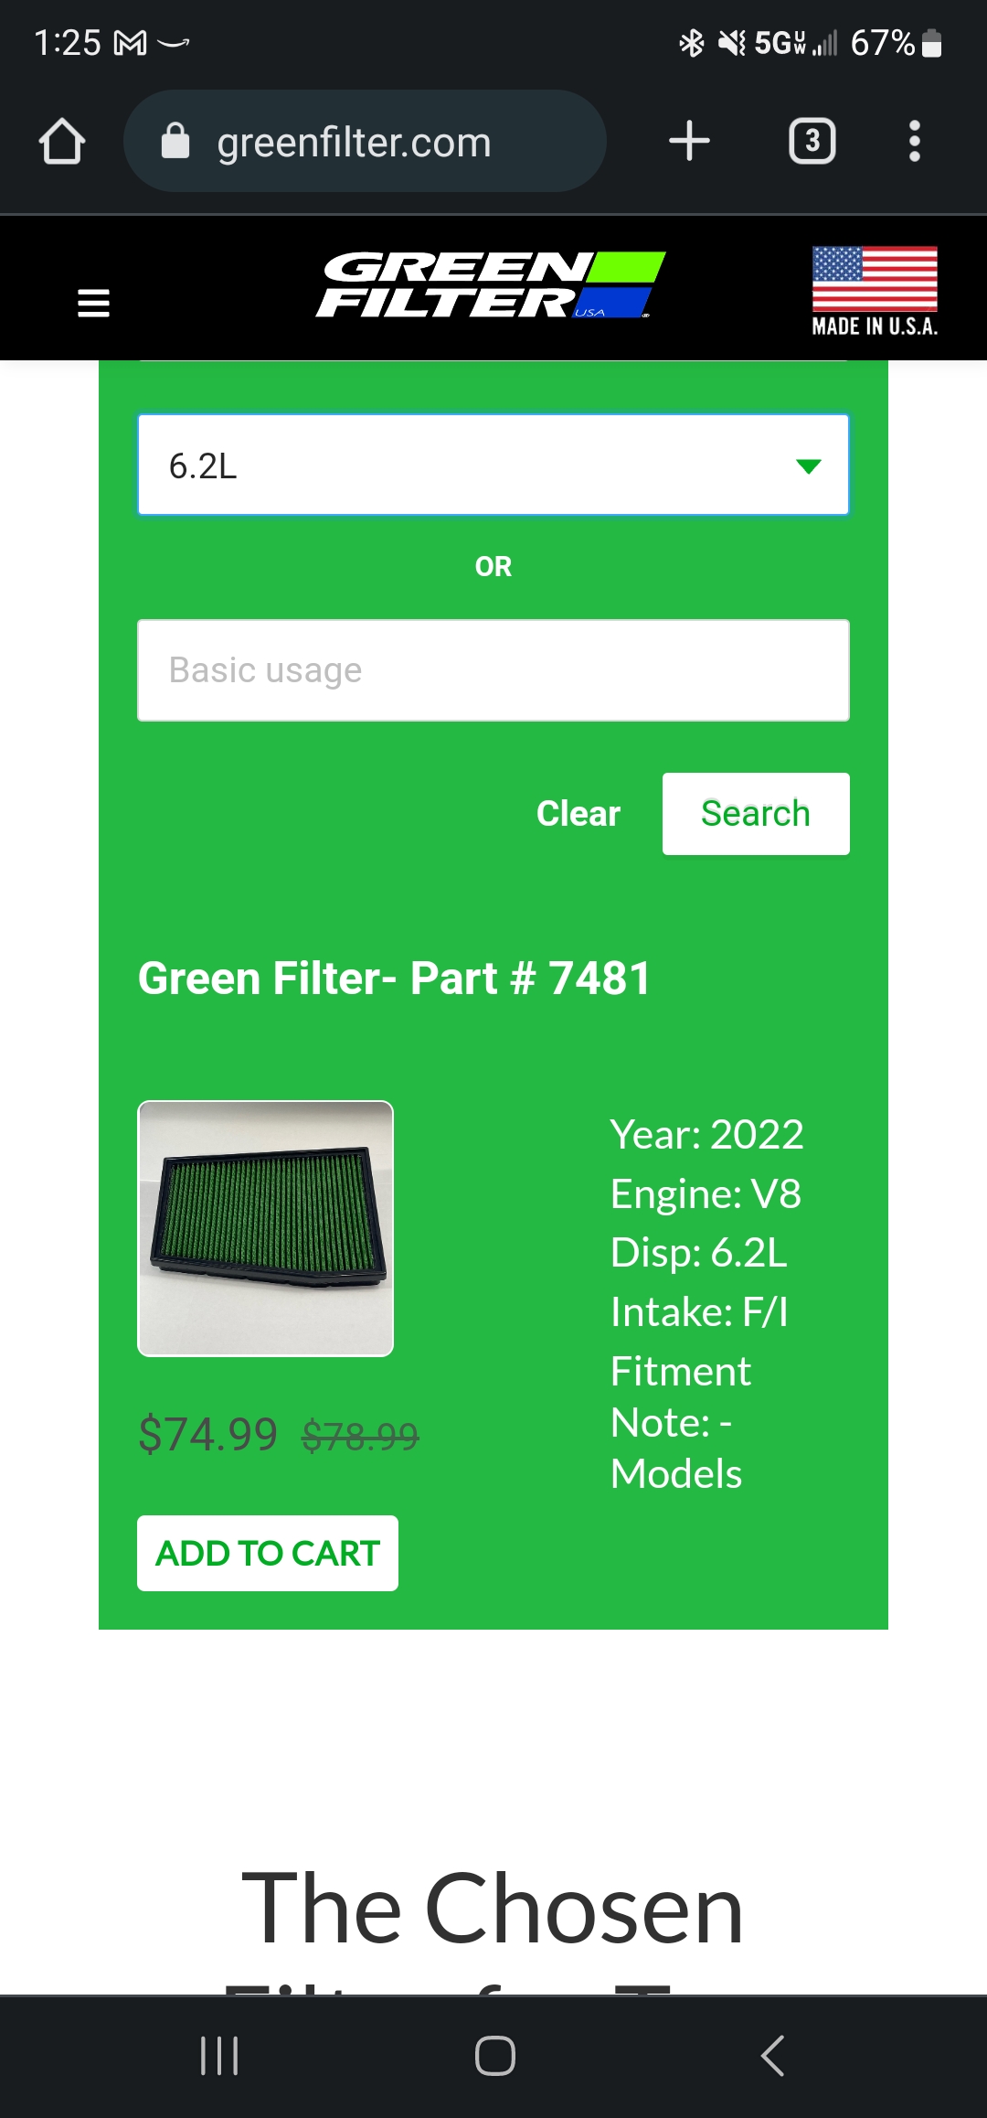Open the hamburger navigation menu
Screen dimensions: 987x2118
(93, 303)
